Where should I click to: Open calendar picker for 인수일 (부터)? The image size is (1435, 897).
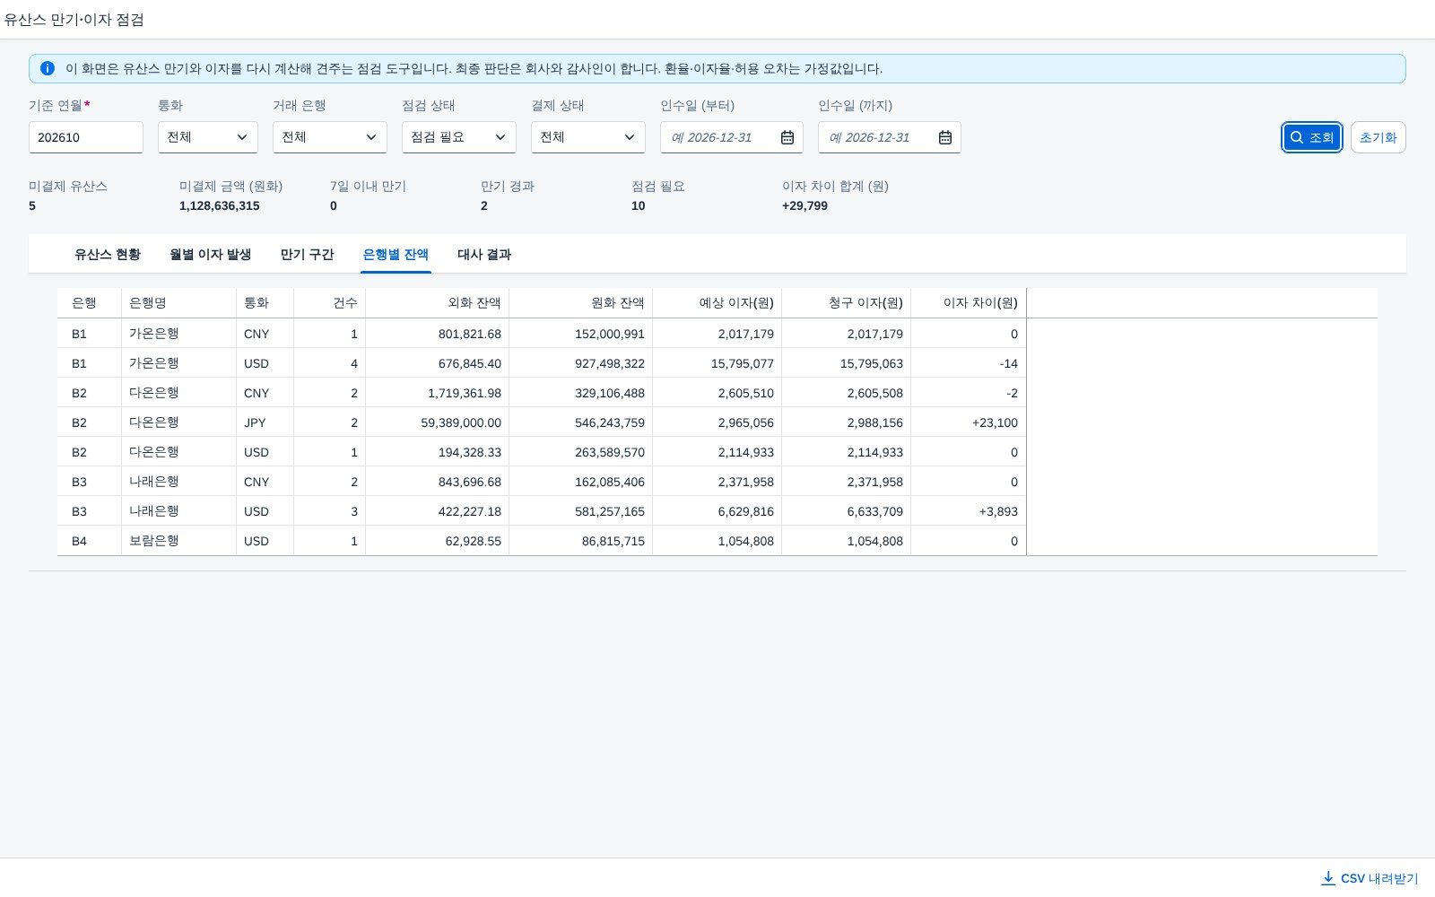(787, 137)
